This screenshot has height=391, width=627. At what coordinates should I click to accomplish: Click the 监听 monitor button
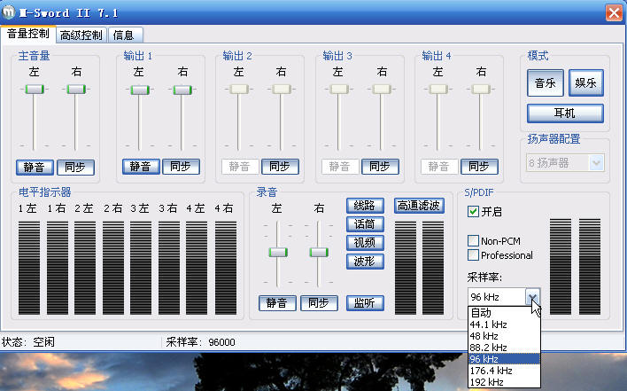click(x=365, y=303)
